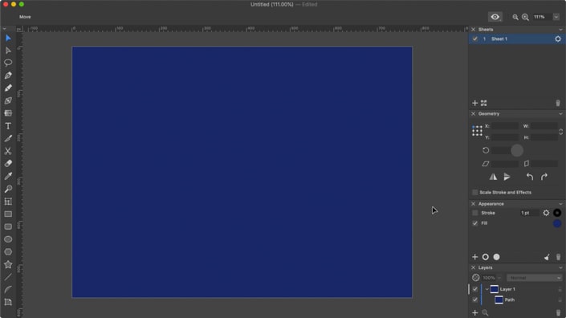Choose the Arc tool
Viewport: 566px width, 318px height.
coord(8,289)
